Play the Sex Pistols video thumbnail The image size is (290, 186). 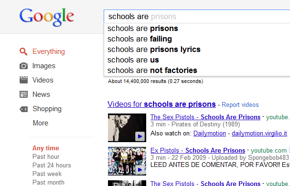tap(127, 128)
